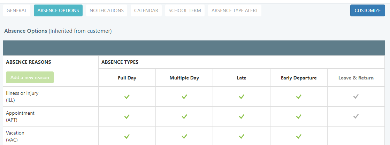Toggle Illness or Injury Multiple Day checkmark

pos(184,97)
